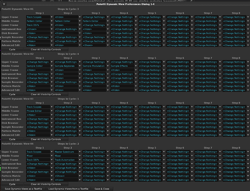This screenshot has width=250, height=191.
Task: Clear All Visibility Controls for View 02
Action: tap(46, 94)
